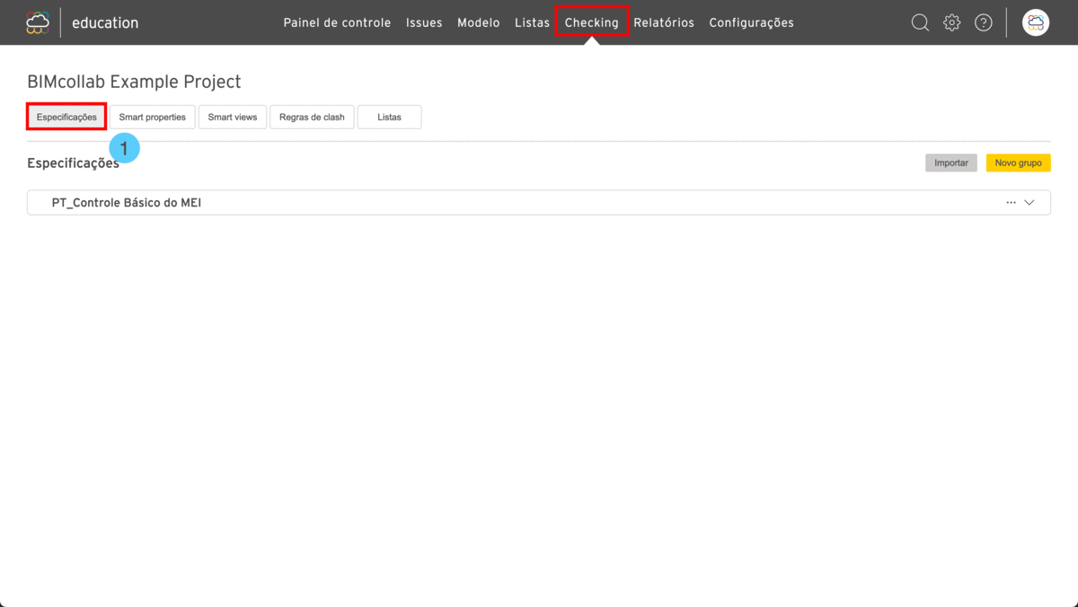Image resolution: width=1078 pixels, height=607 pixels.
Task: Open the Configurações menu
Action: (752, 22)
